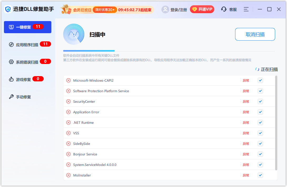Select the 手动修复 wrench icon

point(11,97)
